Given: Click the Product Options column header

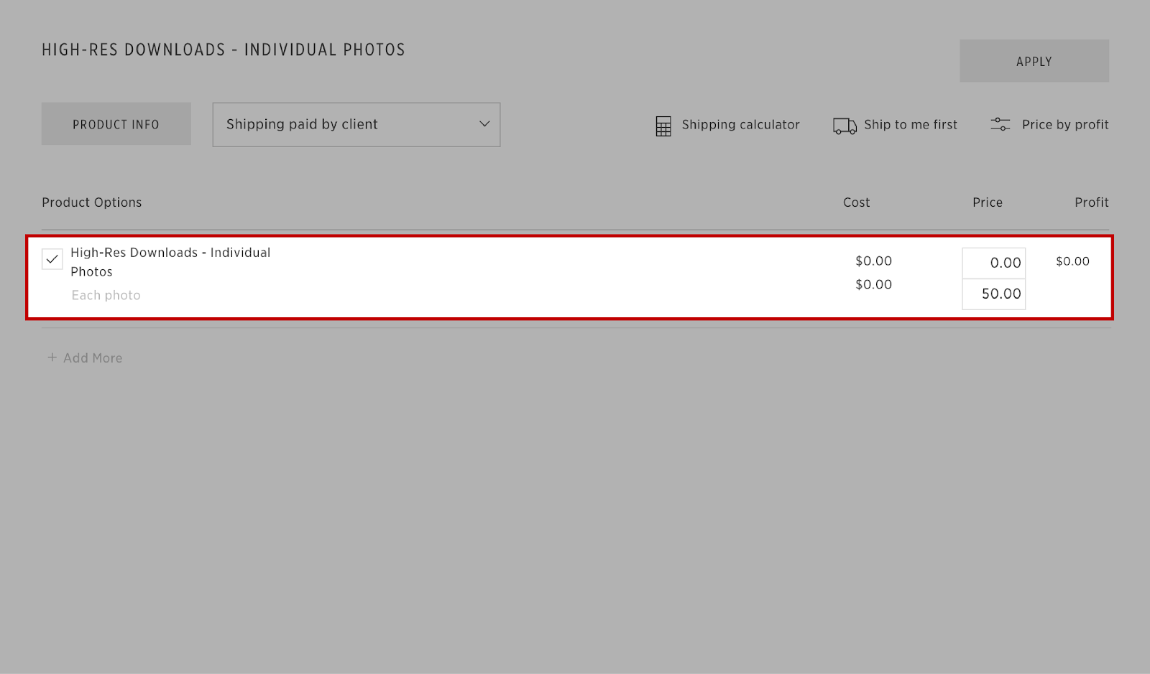Looking at the screenshot, I should click(x=92, y=202).
